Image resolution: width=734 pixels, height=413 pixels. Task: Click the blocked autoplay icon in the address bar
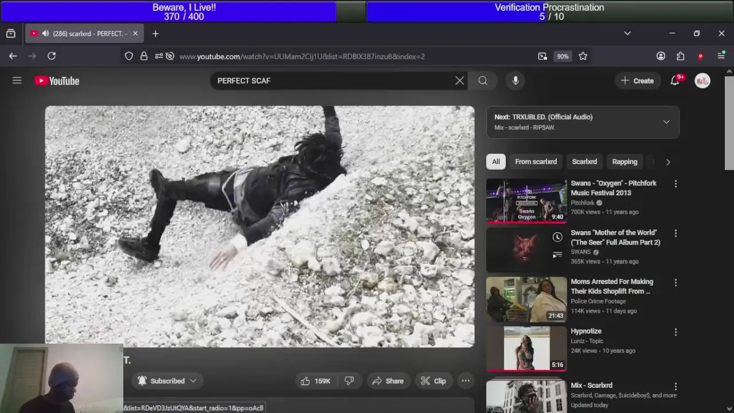point(170,56)
